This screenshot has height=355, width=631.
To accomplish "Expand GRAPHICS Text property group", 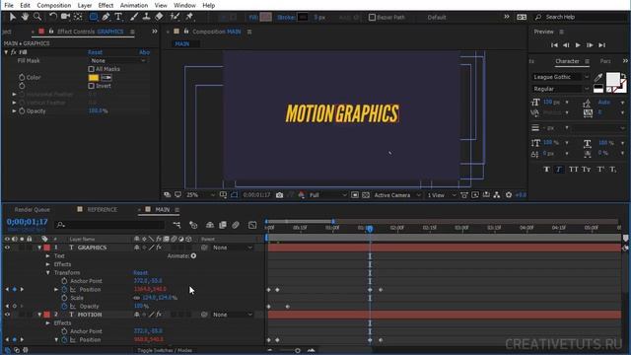I will tap(48, 256).
